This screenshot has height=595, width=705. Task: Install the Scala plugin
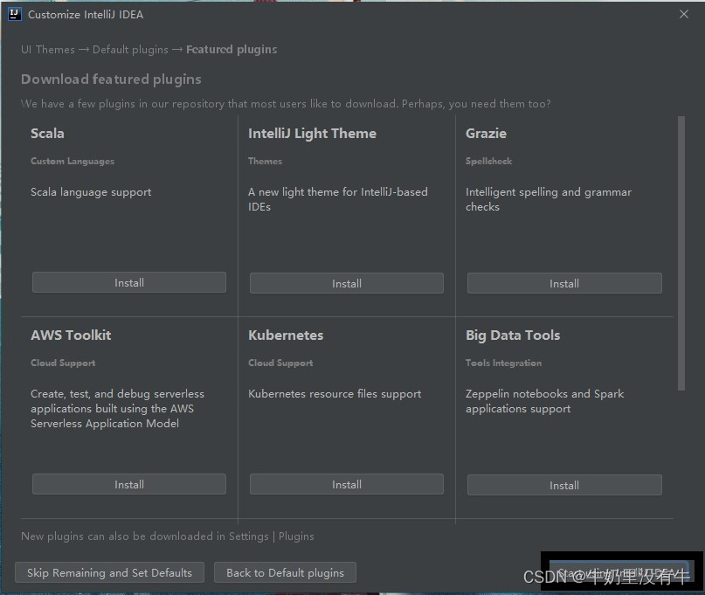(129, 282)
